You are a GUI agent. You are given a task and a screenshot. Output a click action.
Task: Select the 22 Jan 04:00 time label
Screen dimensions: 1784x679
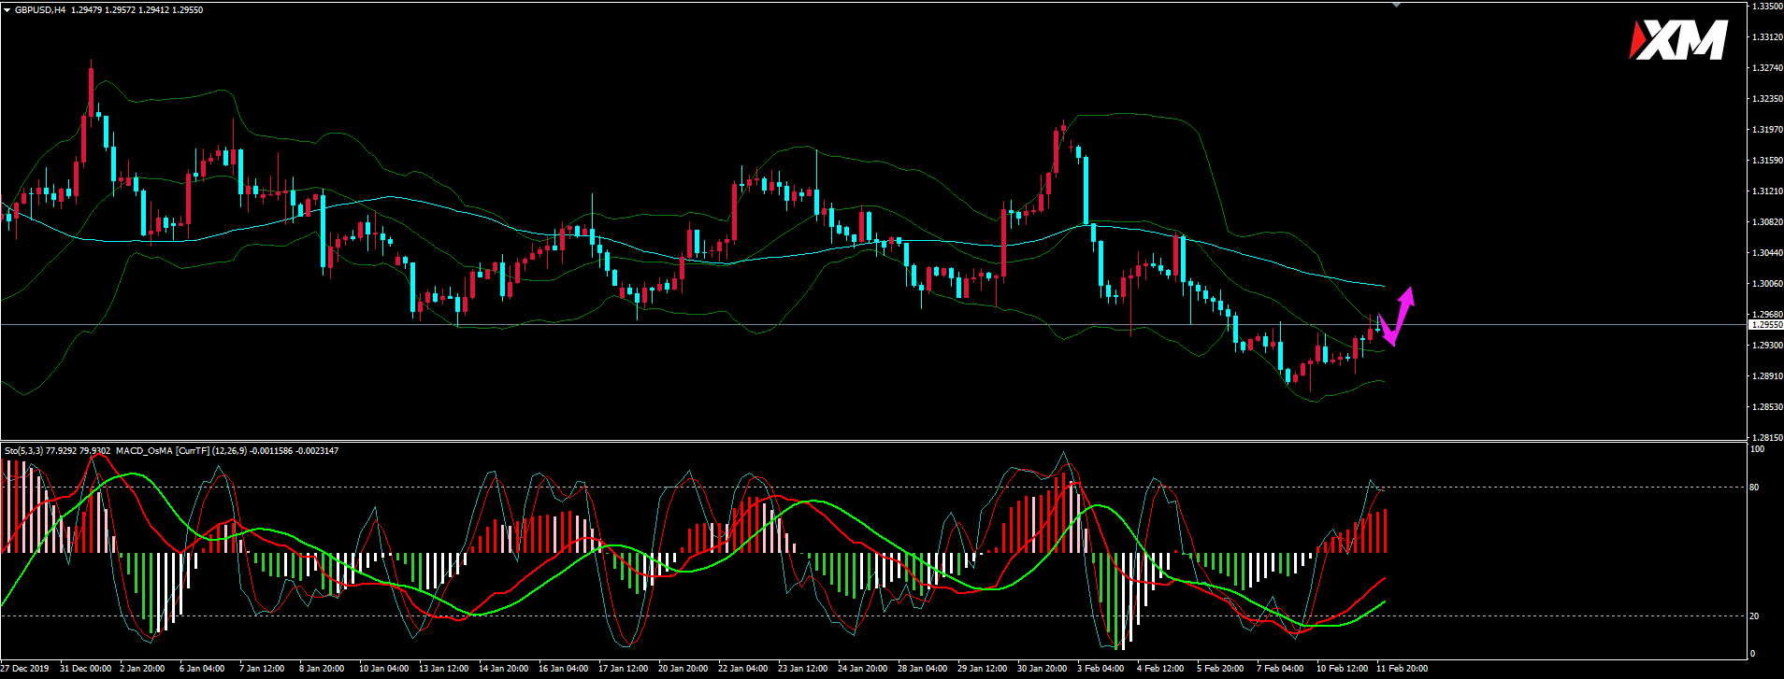click(x=742, y=669)
